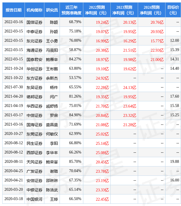Screen dimensions: 181x206
Task: Click researcher name 冯晨阳
Action: (52, 50)
